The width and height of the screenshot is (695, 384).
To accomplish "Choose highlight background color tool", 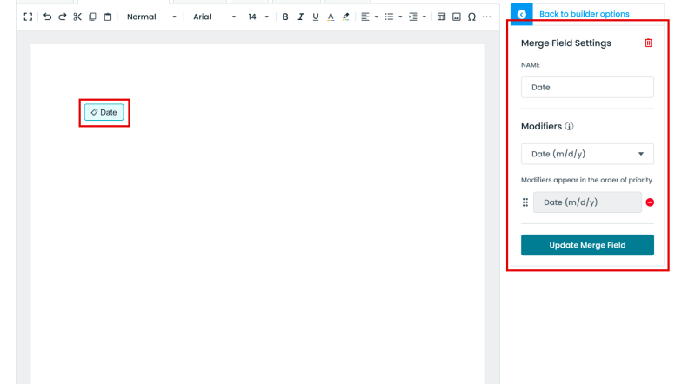I will pos(345,17).
